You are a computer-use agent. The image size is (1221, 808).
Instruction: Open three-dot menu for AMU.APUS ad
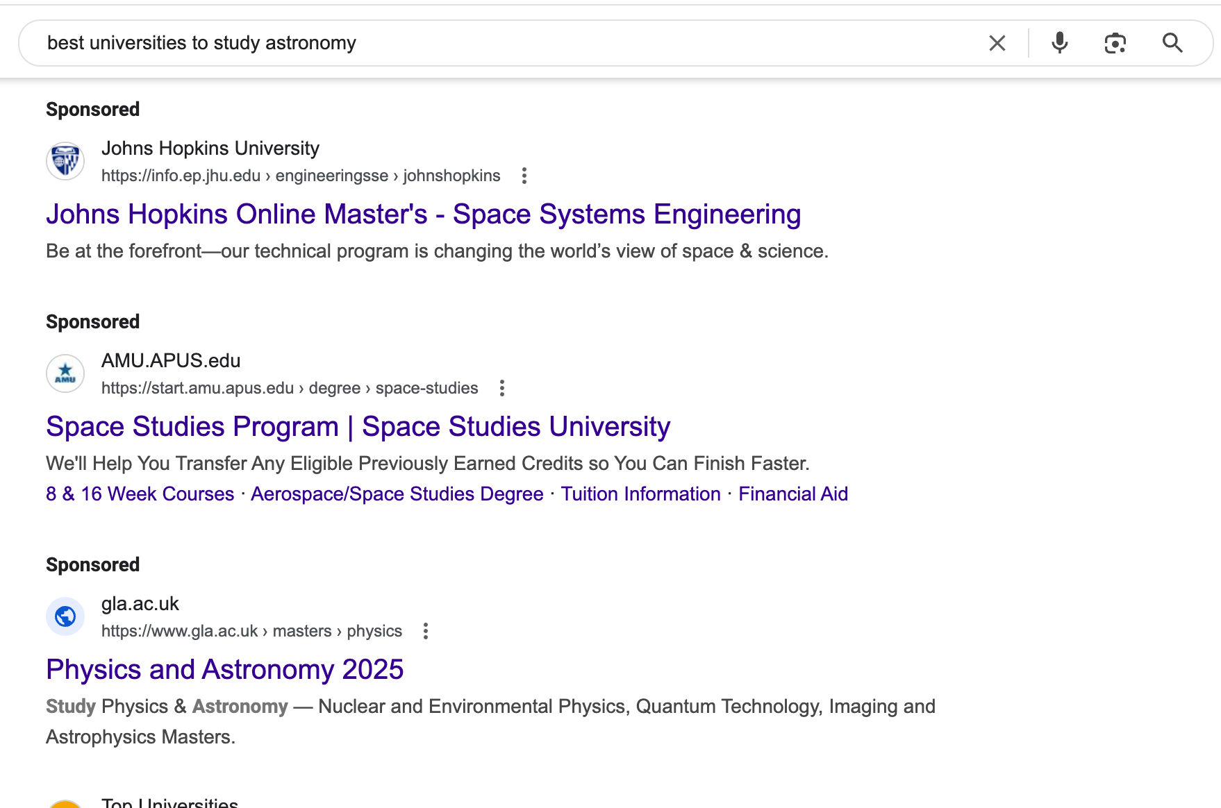pyautogui.click(x=502, y=388)
